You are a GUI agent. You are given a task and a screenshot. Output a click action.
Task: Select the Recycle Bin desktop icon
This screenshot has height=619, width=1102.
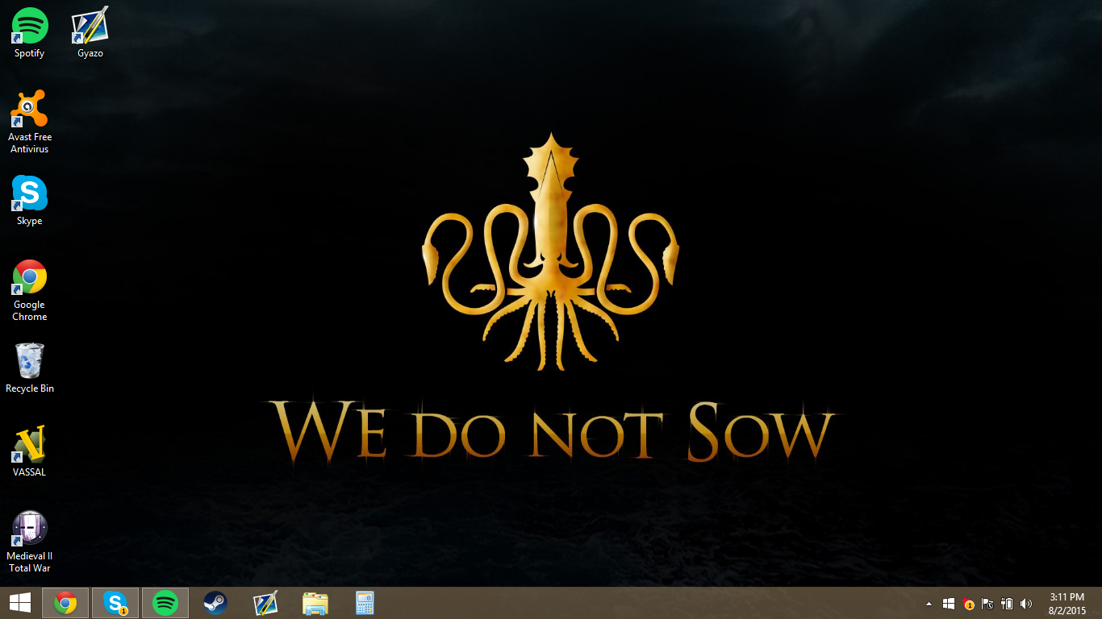[x=30, y=368]
